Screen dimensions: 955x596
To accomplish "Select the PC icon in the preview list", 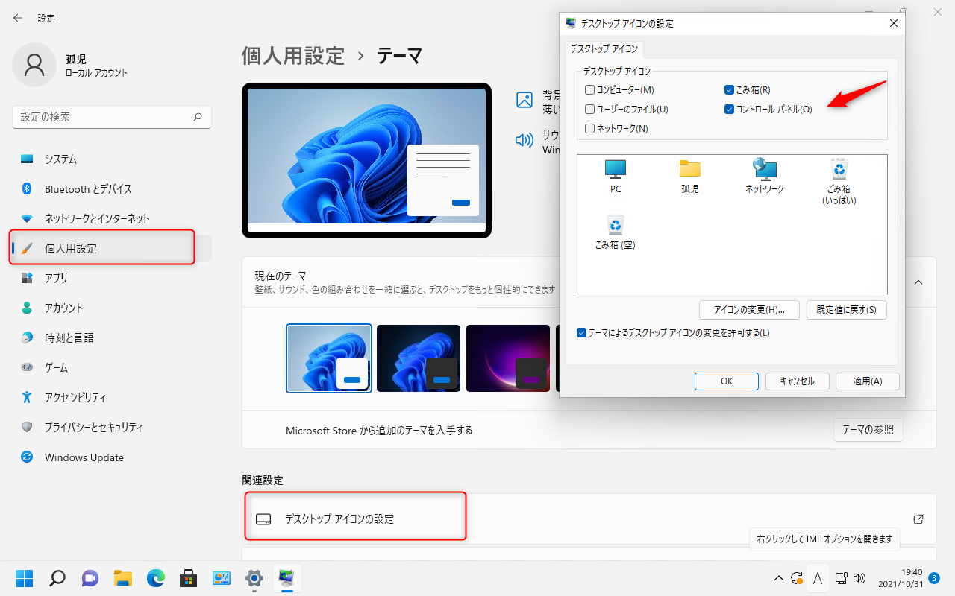I will pos(616,176).
